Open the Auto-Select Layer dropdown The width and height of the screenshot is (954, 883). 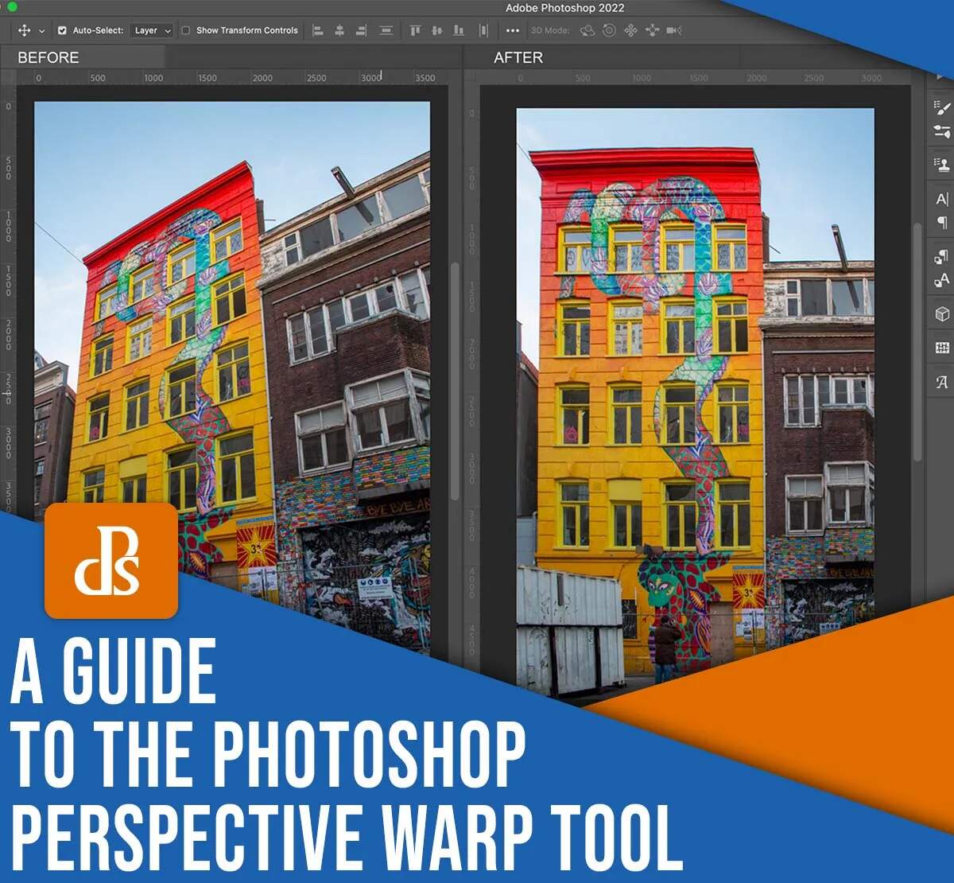(x=152, y=30)
